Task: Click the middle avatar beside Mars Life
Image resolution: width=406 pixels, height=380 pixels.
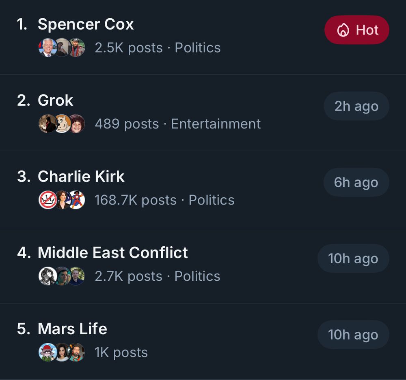Action: point(62,352)
